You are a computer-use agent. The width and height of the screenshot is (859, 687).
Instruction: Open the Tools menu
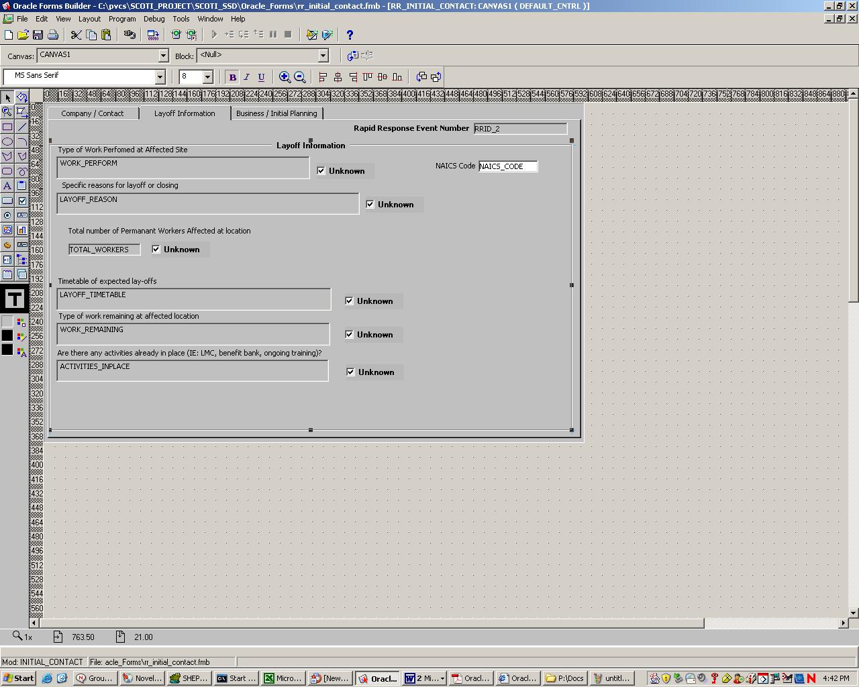coord(181,19)
